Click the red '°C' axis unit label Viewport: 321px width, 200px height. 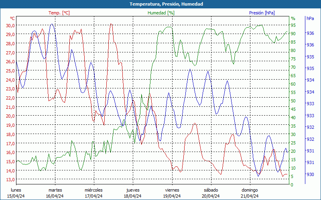pos(12,18)
